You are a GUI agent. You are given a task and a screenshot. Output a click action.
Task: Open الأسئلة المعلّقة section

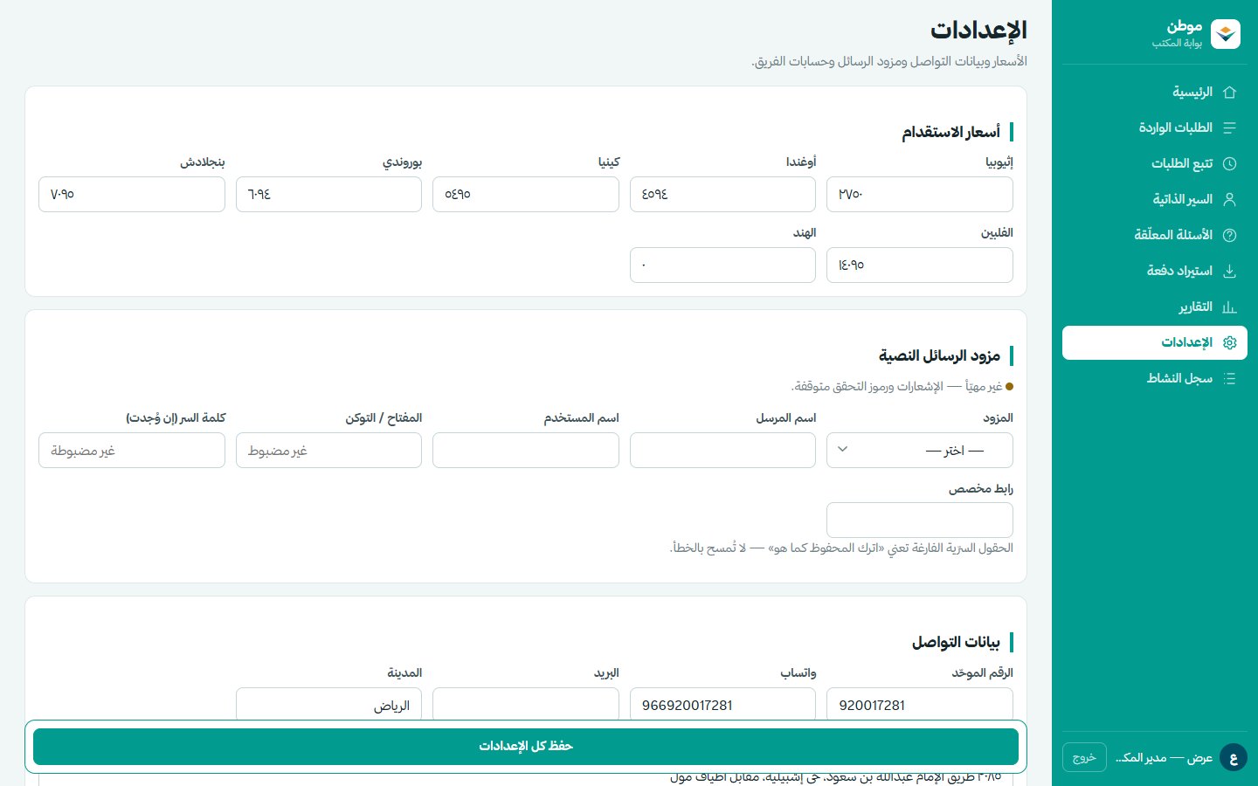(x=1155, y=235)
